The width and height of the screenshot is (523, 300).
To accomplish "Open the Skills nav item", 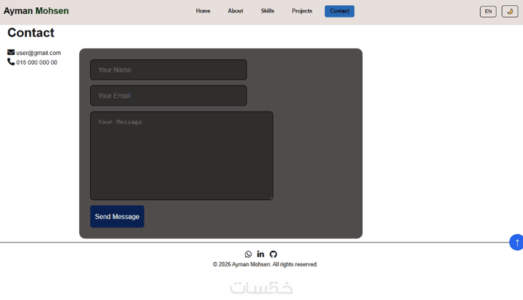I will pos(267,11).
